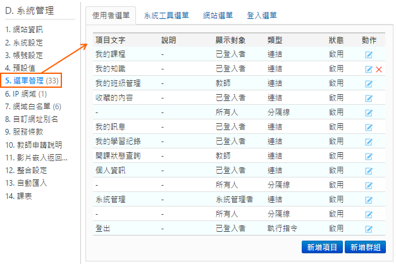Delete the 我的知識 menu item
Image resolution: width=396 pixels, height=264 pixels.
(379, 69)
